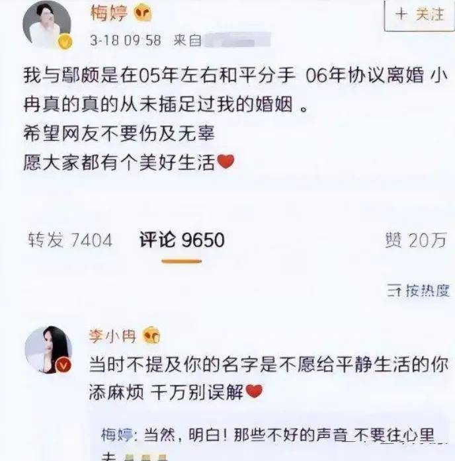
Task: Open the 转发 7404 reposts tab
Action: pos(70,240)
